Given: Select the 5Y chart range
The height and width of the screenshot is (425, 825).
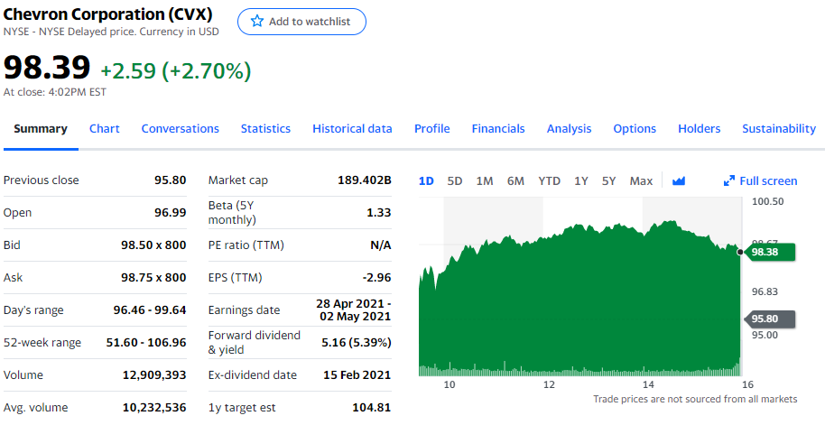Looking at the screenshot, I should (x=608, y=181).
